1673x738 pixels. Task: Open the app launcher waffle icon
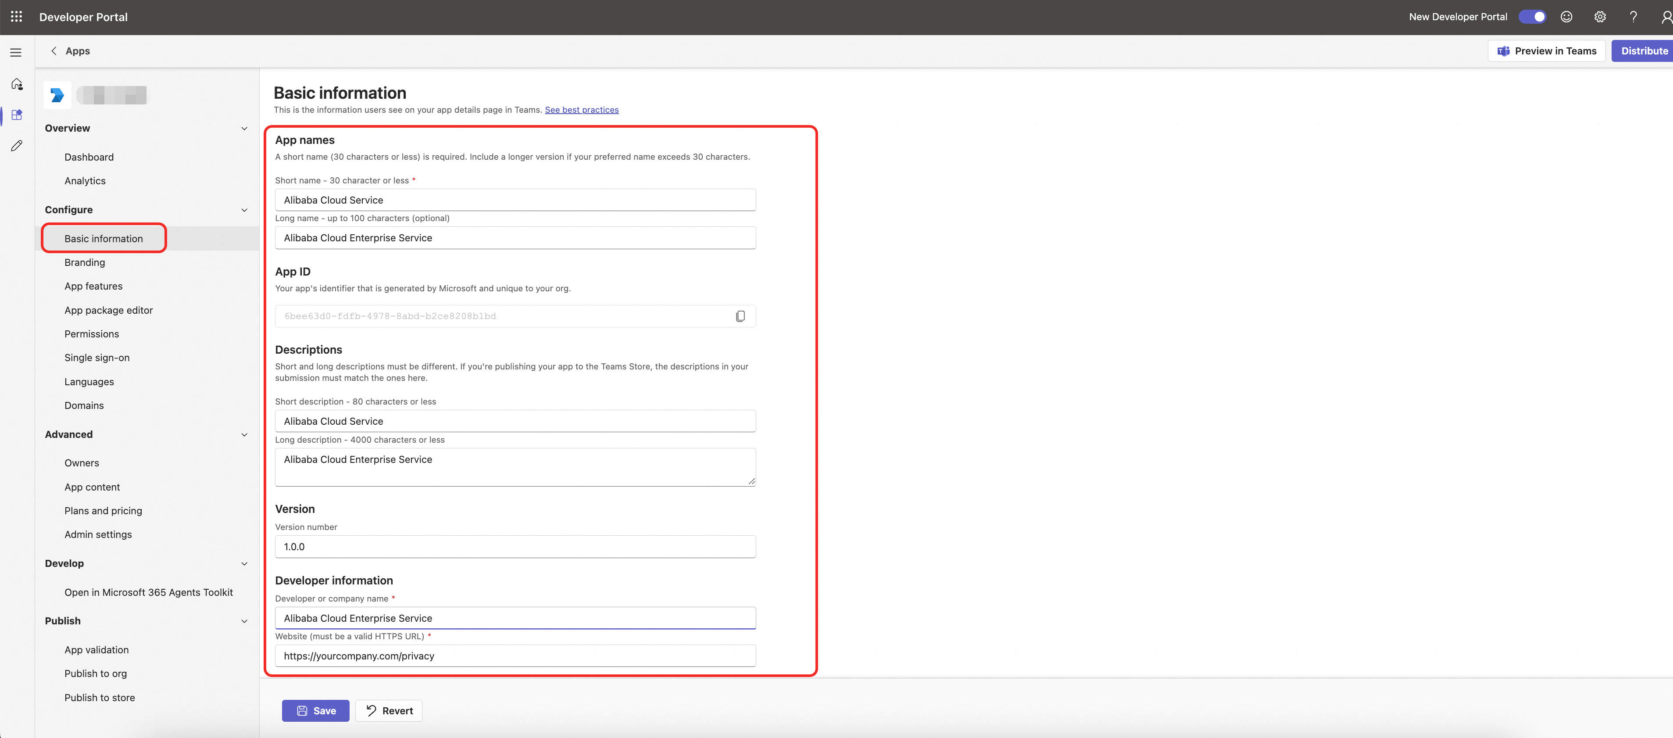[x=17, y=17]
